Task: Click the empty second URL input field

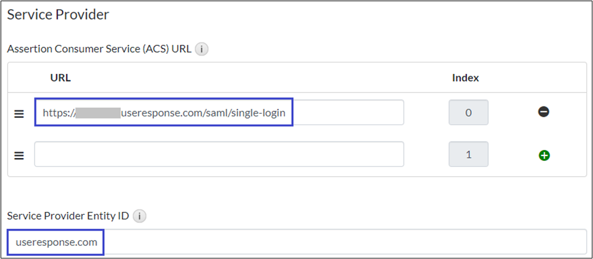Action: [x=219, y=154]
